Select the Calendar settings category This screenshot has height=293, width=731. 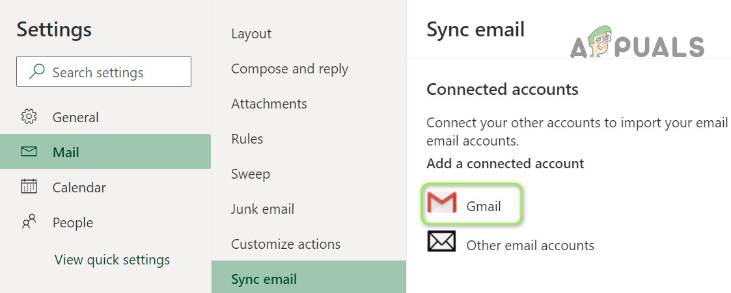pyautogui.click(x=79, y=188)
